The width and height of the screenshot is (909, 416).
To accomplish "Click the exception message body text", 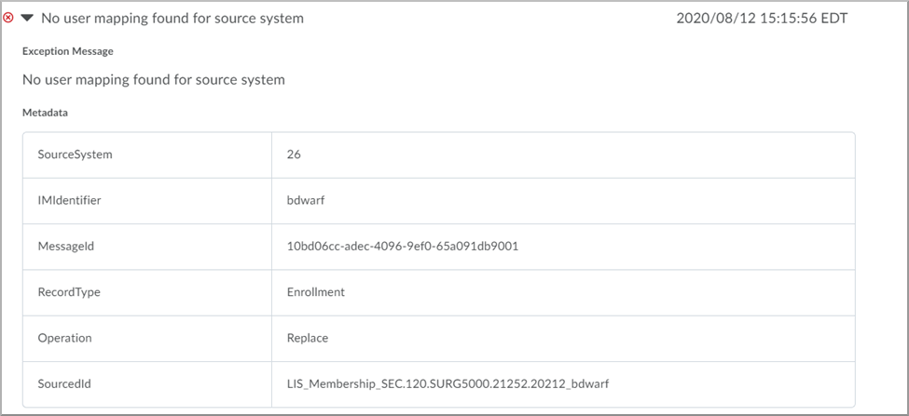I will [x=154, y=79].
